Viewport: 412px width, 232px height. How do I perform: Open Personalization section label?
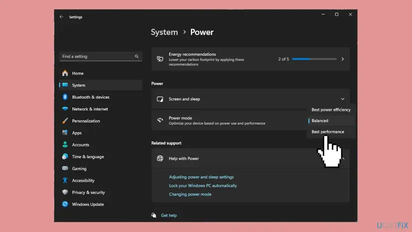pyautogui.click(x=86, y=121)
